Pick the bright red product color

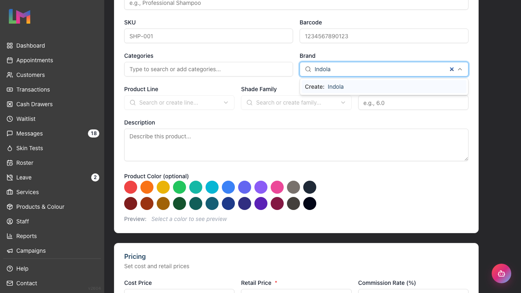[x=131, y=187]
